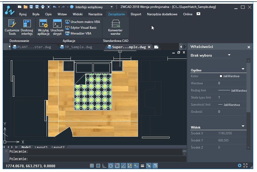Image resolution: width=257 pixels, height=172 pixels.
Task: Select the Środek Y value 600.565
Action: click(x=223, y=140)
